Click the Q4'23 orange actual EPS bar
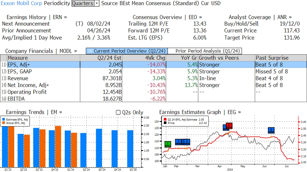Screen dimensions: 307x172 58,146
